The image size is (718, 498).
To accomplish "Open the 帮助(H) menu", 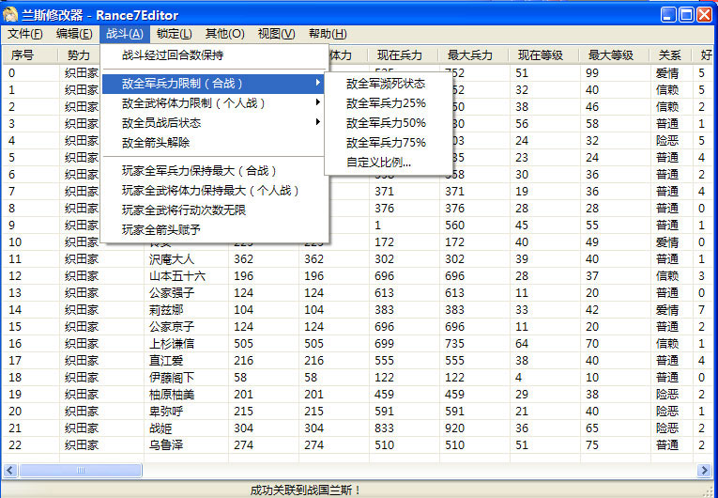I will pyautogui.click(x=327, y=34).
